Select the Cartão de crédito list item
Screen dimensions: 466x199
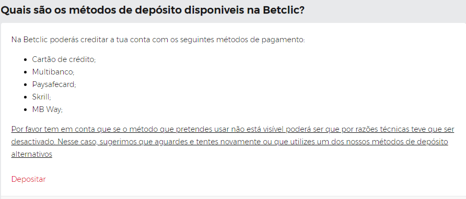click(64, 59)
